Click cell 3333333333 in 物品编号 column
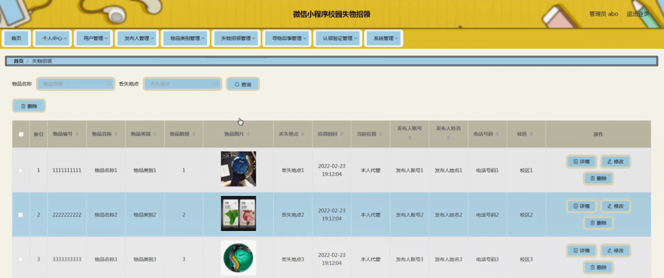The height and width of the screenshot is (278, 664). click(67, 259)
